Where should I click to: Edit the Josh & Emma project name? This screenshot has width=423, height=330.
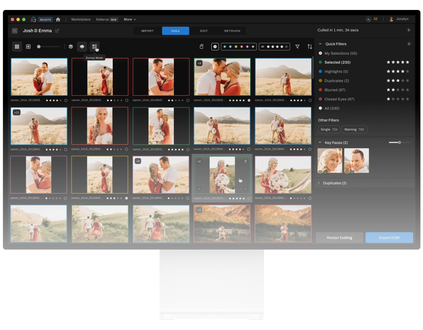(57, 31)
